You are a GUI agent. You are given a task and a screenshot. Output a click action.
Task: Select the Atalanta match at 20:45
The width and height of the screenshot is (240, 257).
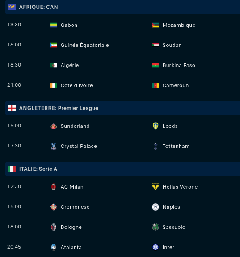[x=122, y=247]
